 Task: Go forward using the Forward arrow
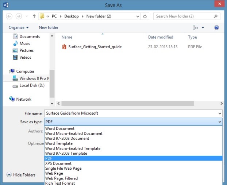tap(19, 16)
